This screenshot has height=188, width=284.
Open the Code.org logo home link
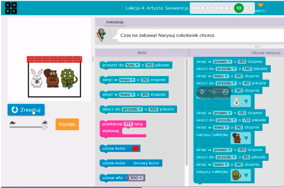11,8
